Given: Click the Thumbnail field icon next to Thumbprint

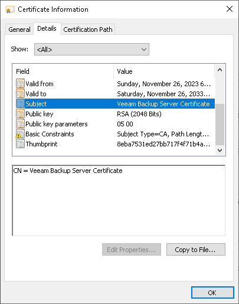Looking at the screenshot, I should click(x=20, y=144).
